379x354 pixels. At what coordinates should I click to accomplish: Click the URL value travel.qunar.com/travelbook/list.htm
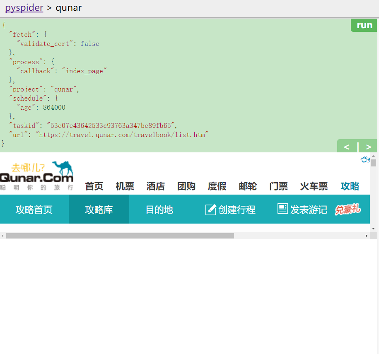coord(122,135)
